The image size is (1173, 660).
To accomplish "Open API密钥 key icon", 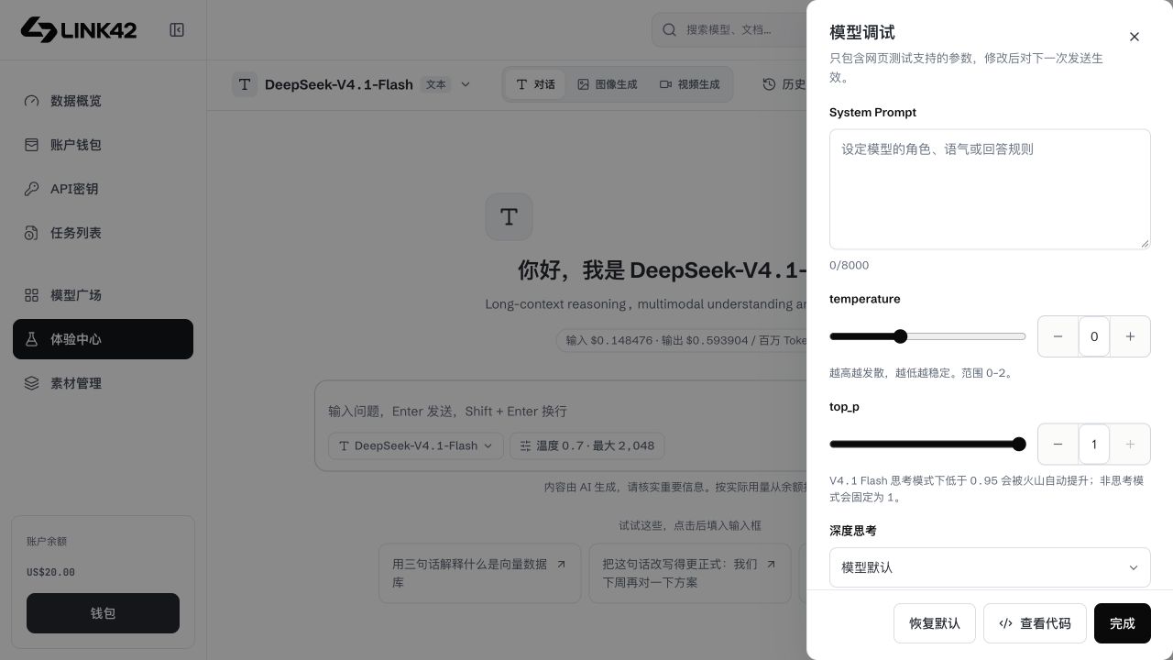I will pos(31,189).
